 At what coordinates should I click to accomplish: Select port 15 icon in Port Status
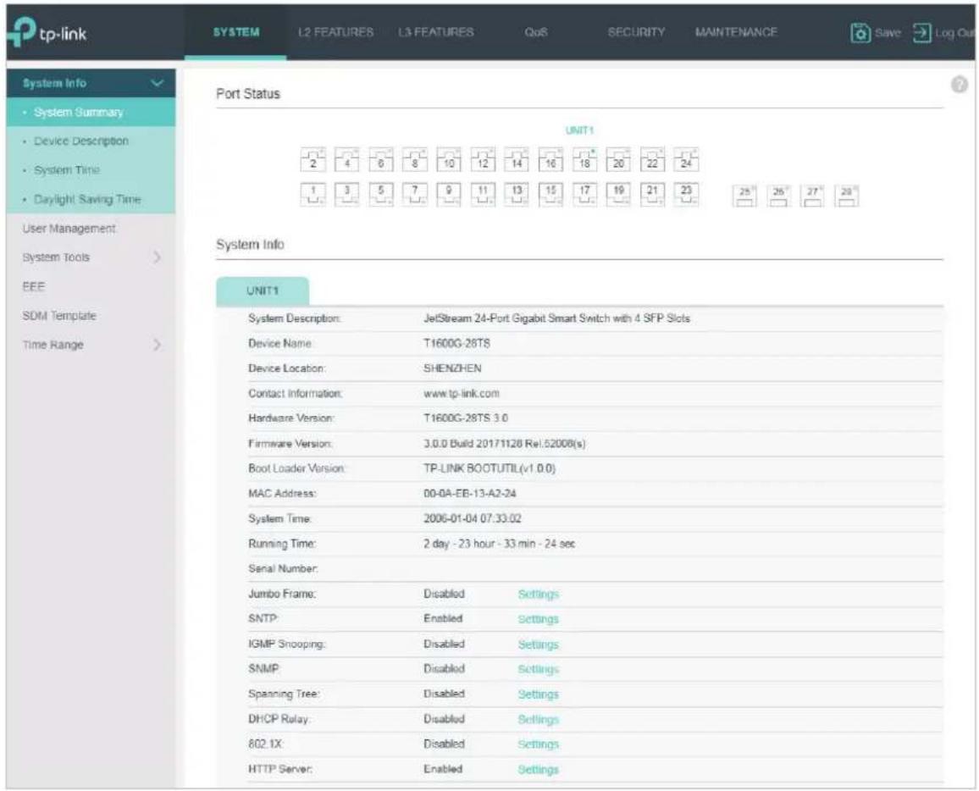[x=550, y=194]
